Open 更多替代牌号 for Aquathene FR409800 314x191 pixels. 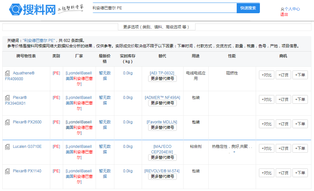coord(162,79)
